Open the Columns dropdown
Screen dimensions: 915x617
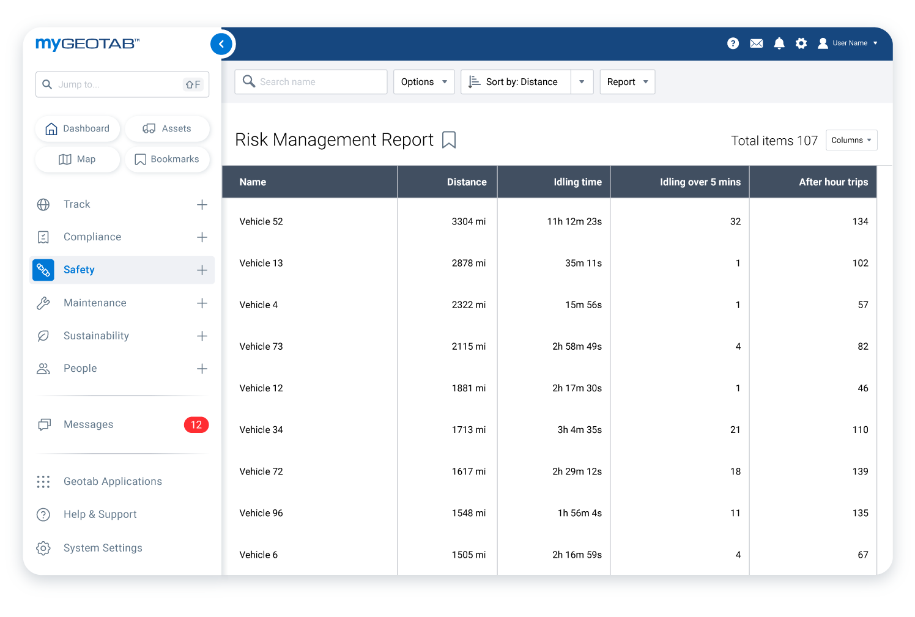[851, 139]
